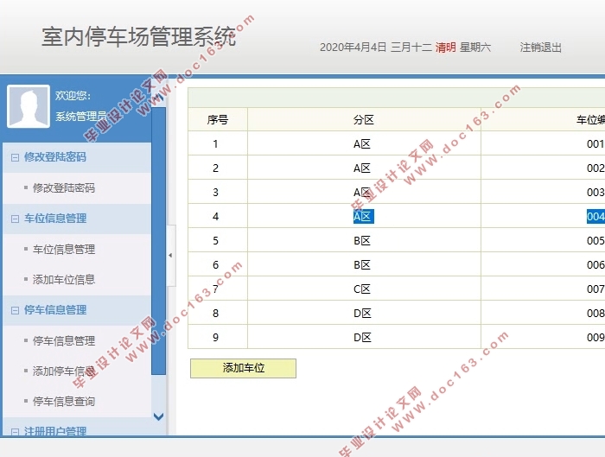
Task: Collapse the 注册用户管理 menu section
Action: [15, 432]
